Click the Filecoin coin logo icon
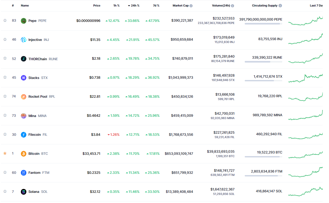The width and height of the screenshot is (329, 203). tap(23, 134)
